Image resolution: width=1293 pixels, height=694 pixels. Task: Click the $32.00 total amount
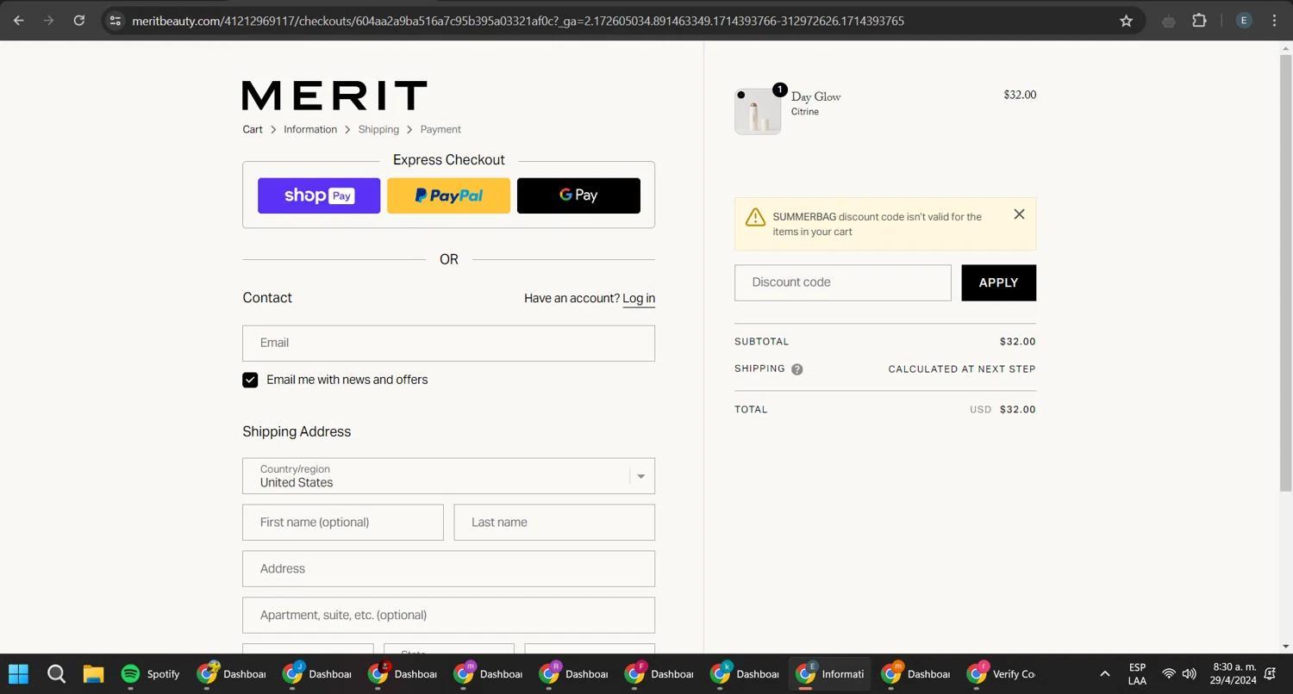(x=1017, y=410)
